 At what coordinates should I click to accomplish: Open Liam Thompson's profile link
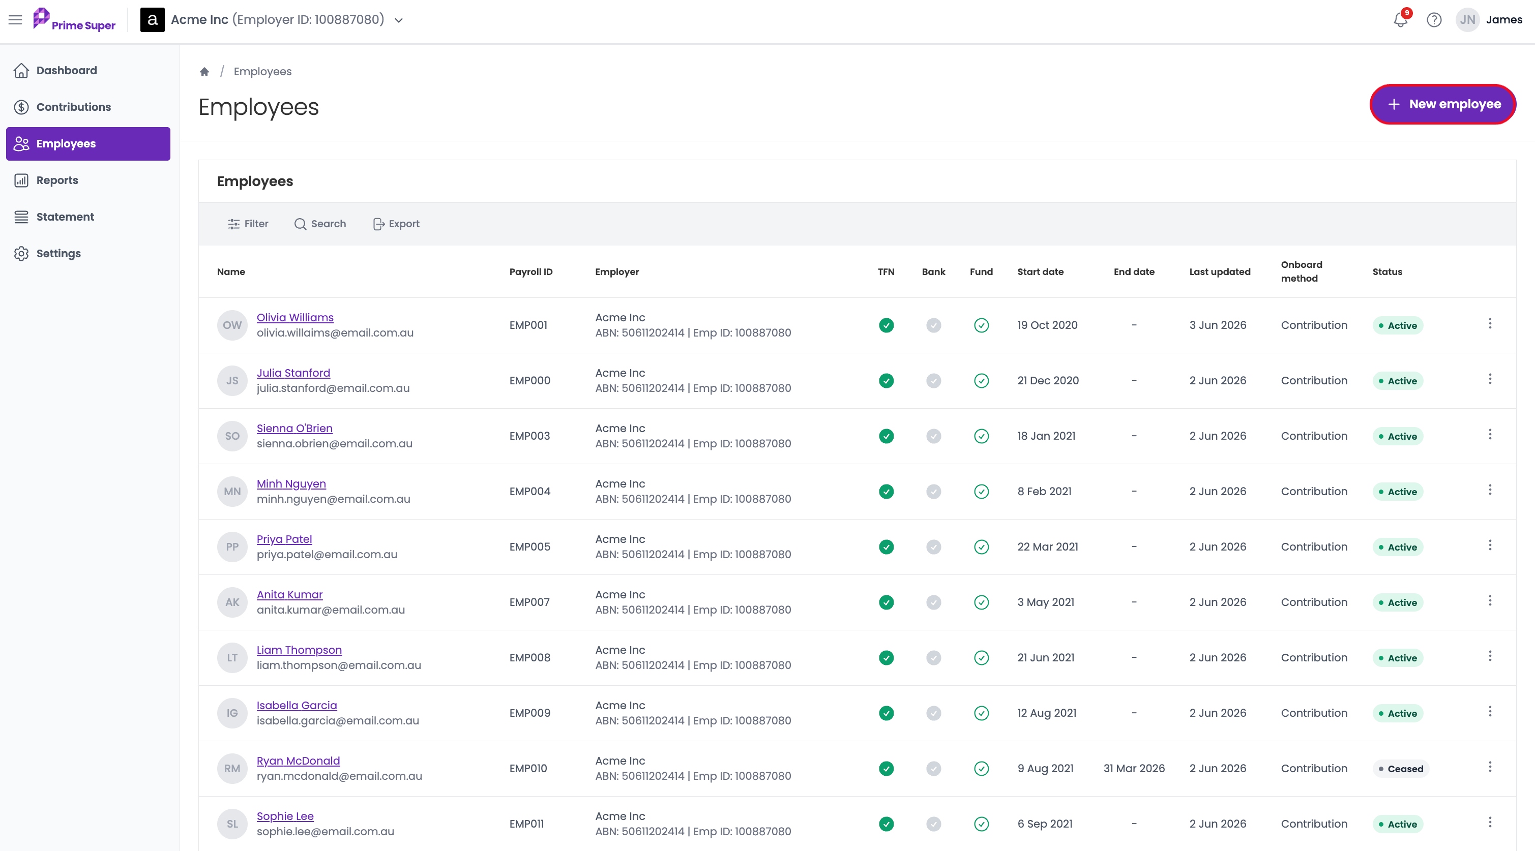pos(299,650)
